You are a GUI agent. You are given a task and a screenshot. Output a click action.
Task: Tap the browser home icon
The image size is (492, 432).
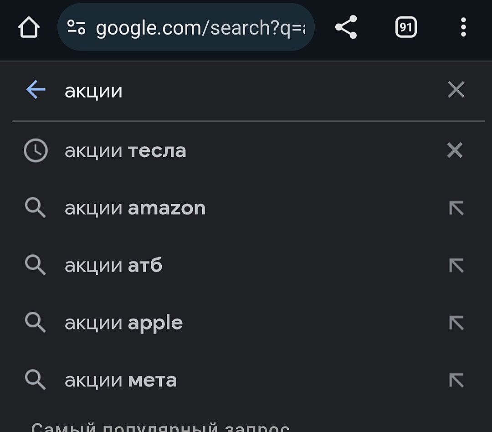[x=29, y=28]
